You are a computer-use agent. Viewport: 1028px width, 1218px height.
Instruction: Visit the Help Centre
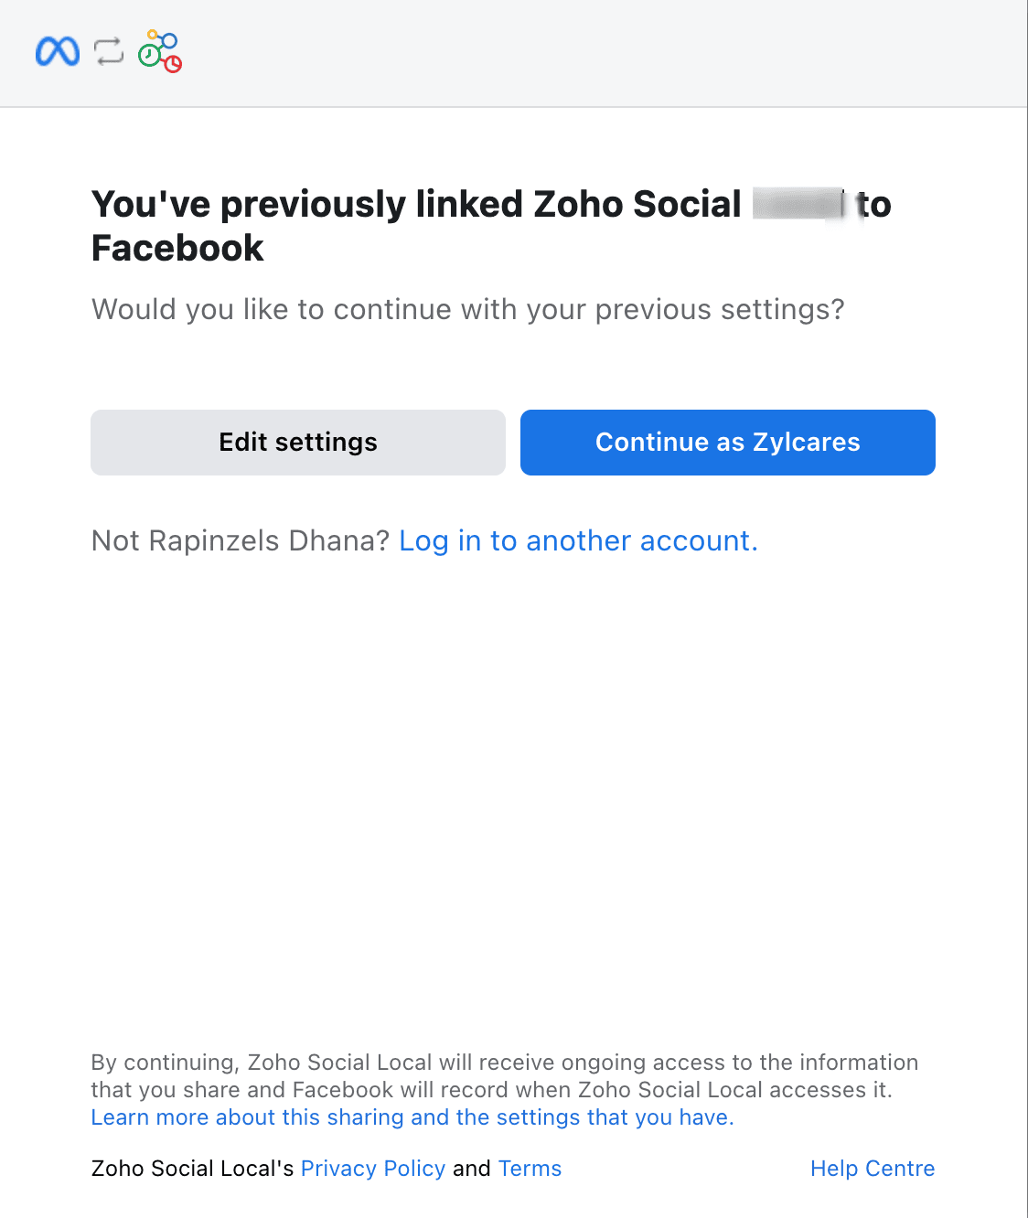tap(872, 1169)
